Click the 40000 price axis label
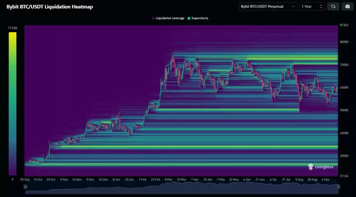The width and height of the screenshot is (356, 197). (x=344, y=133)
